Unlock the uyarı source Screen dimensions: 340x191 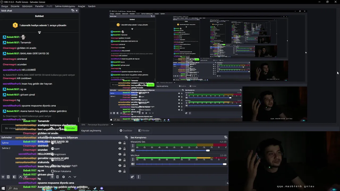coord(124,149)
